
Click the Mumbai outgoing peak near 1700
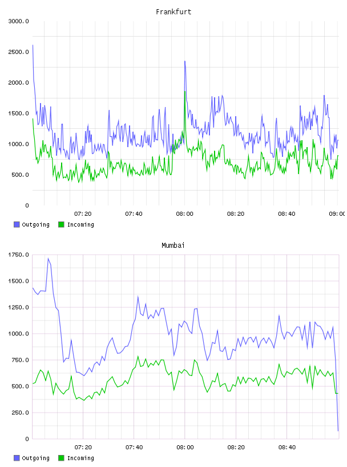(x=48, y=259)
